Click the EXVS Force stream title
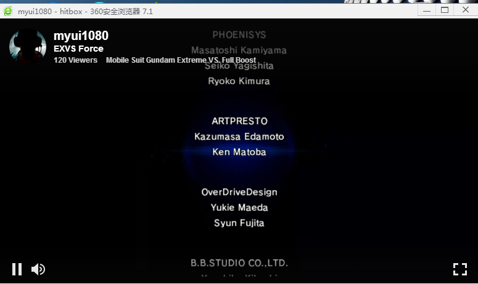Image resolution: width=478 pixels, height=284 pixels. 78,49
